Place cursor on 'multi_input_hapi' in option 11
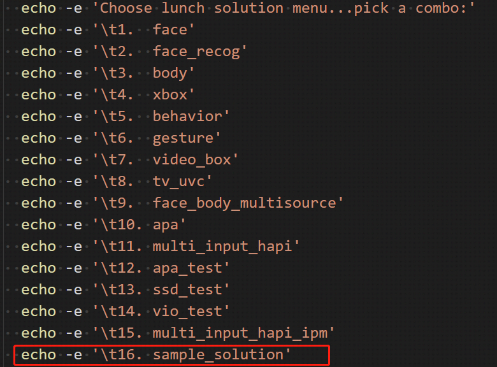497x367 pixels. tap(222, 246)
